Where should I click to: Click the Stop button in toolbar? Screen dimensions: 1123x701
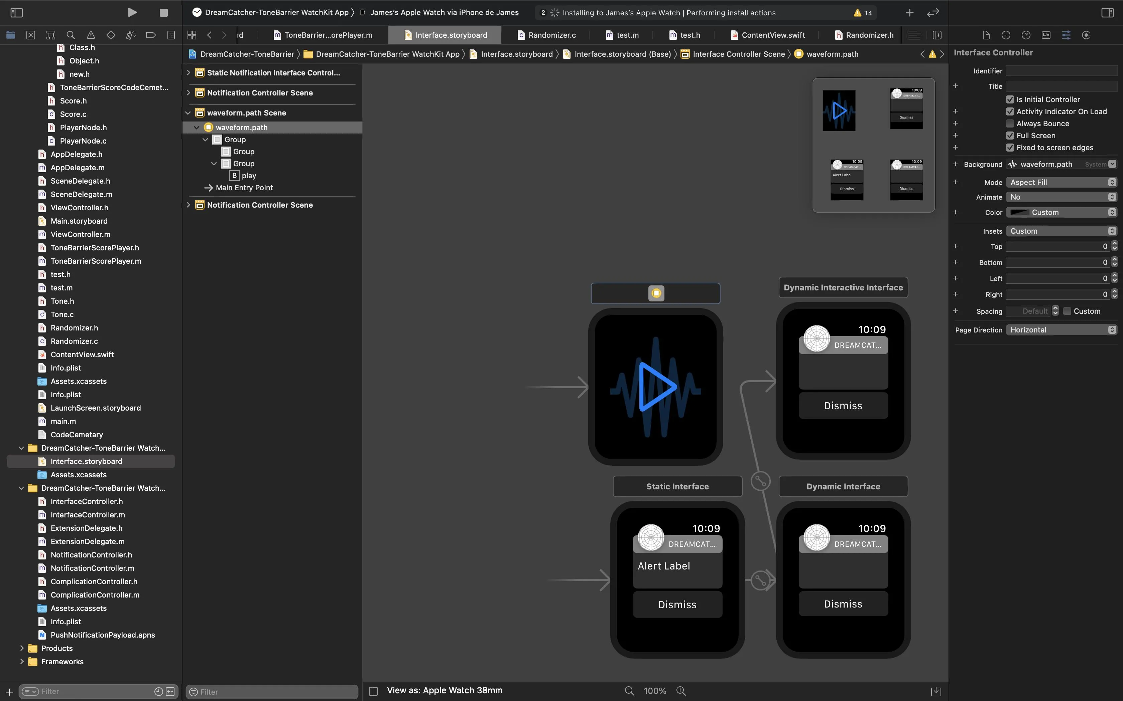point(163,13)
